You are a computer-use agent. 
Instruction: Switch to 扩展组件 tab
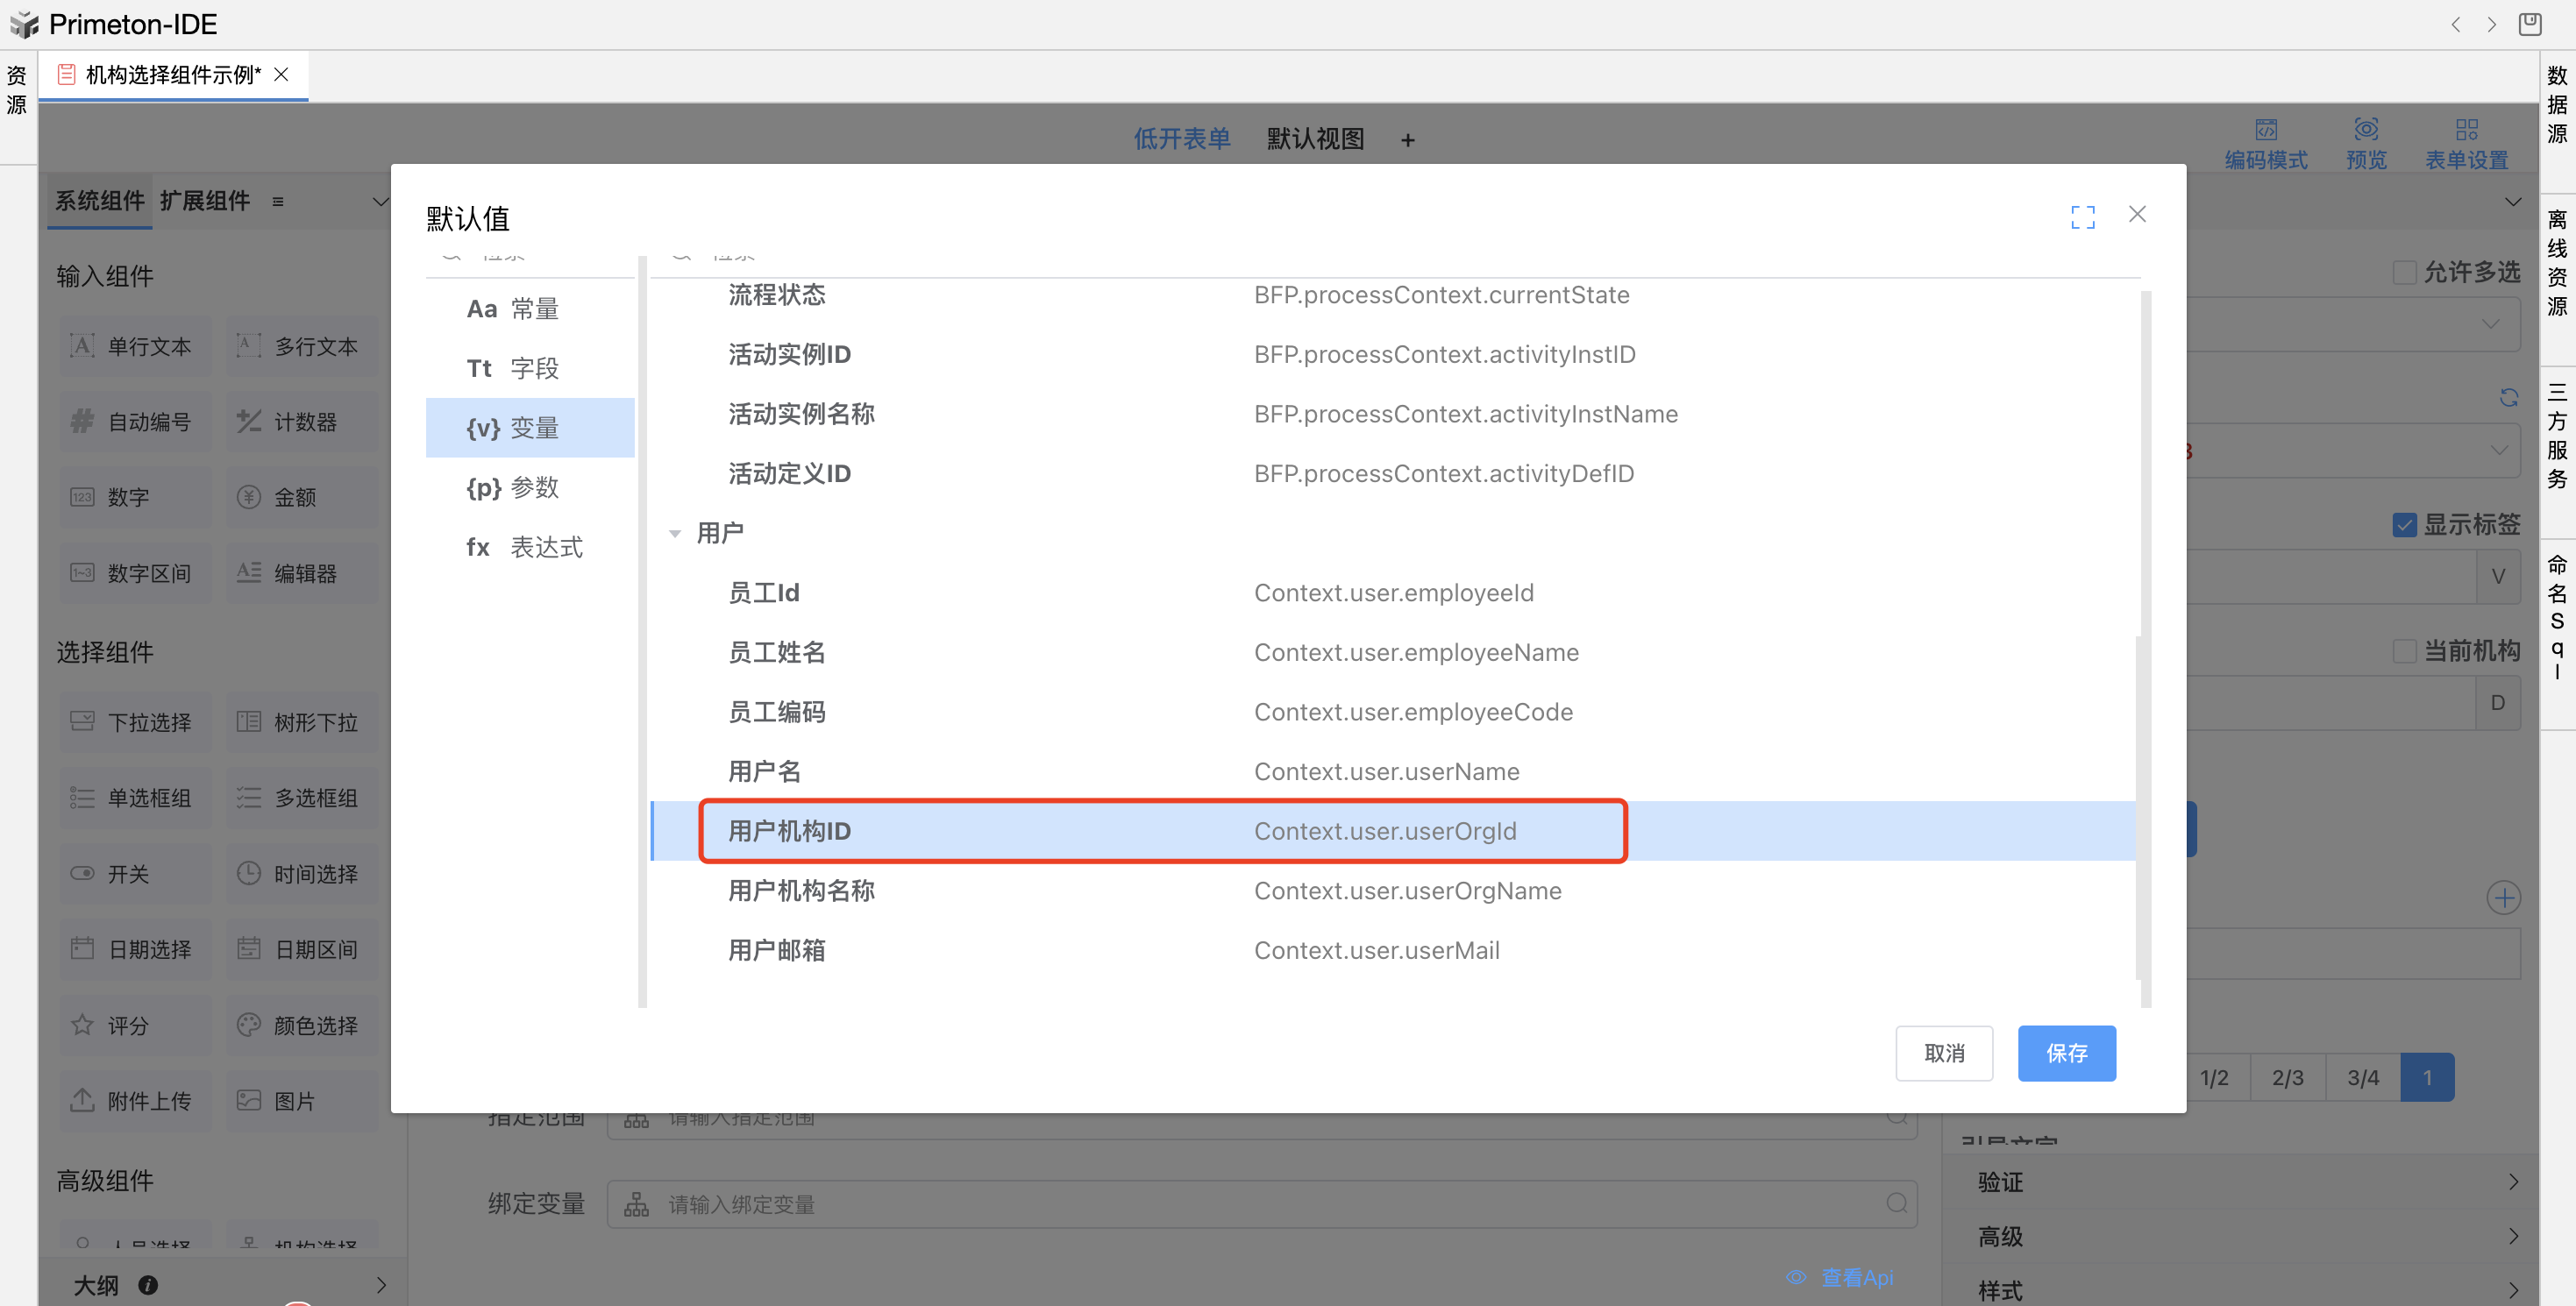coord(205,201)
